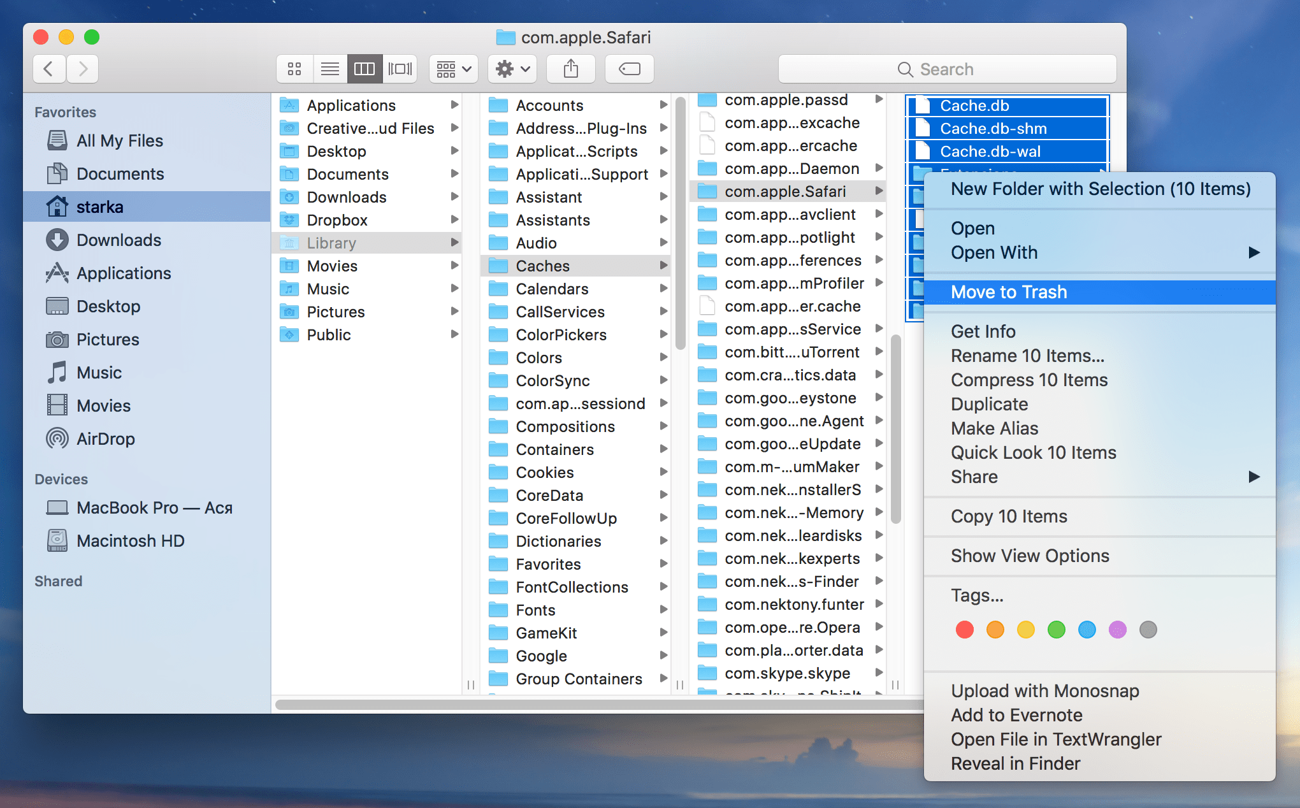
Task: Select com.apple.Safari folder
Action: click(x=788, y=191)
